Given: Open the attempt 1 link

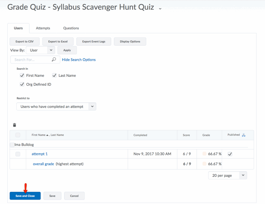Looking at the screenshot, I should pos(40,154).
